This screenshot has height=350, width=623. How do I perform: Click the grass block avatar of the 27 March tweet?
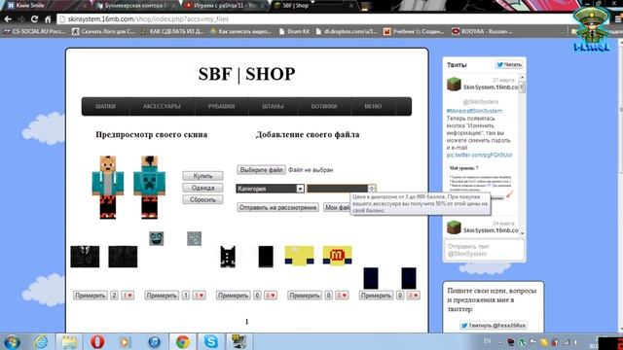454,85
